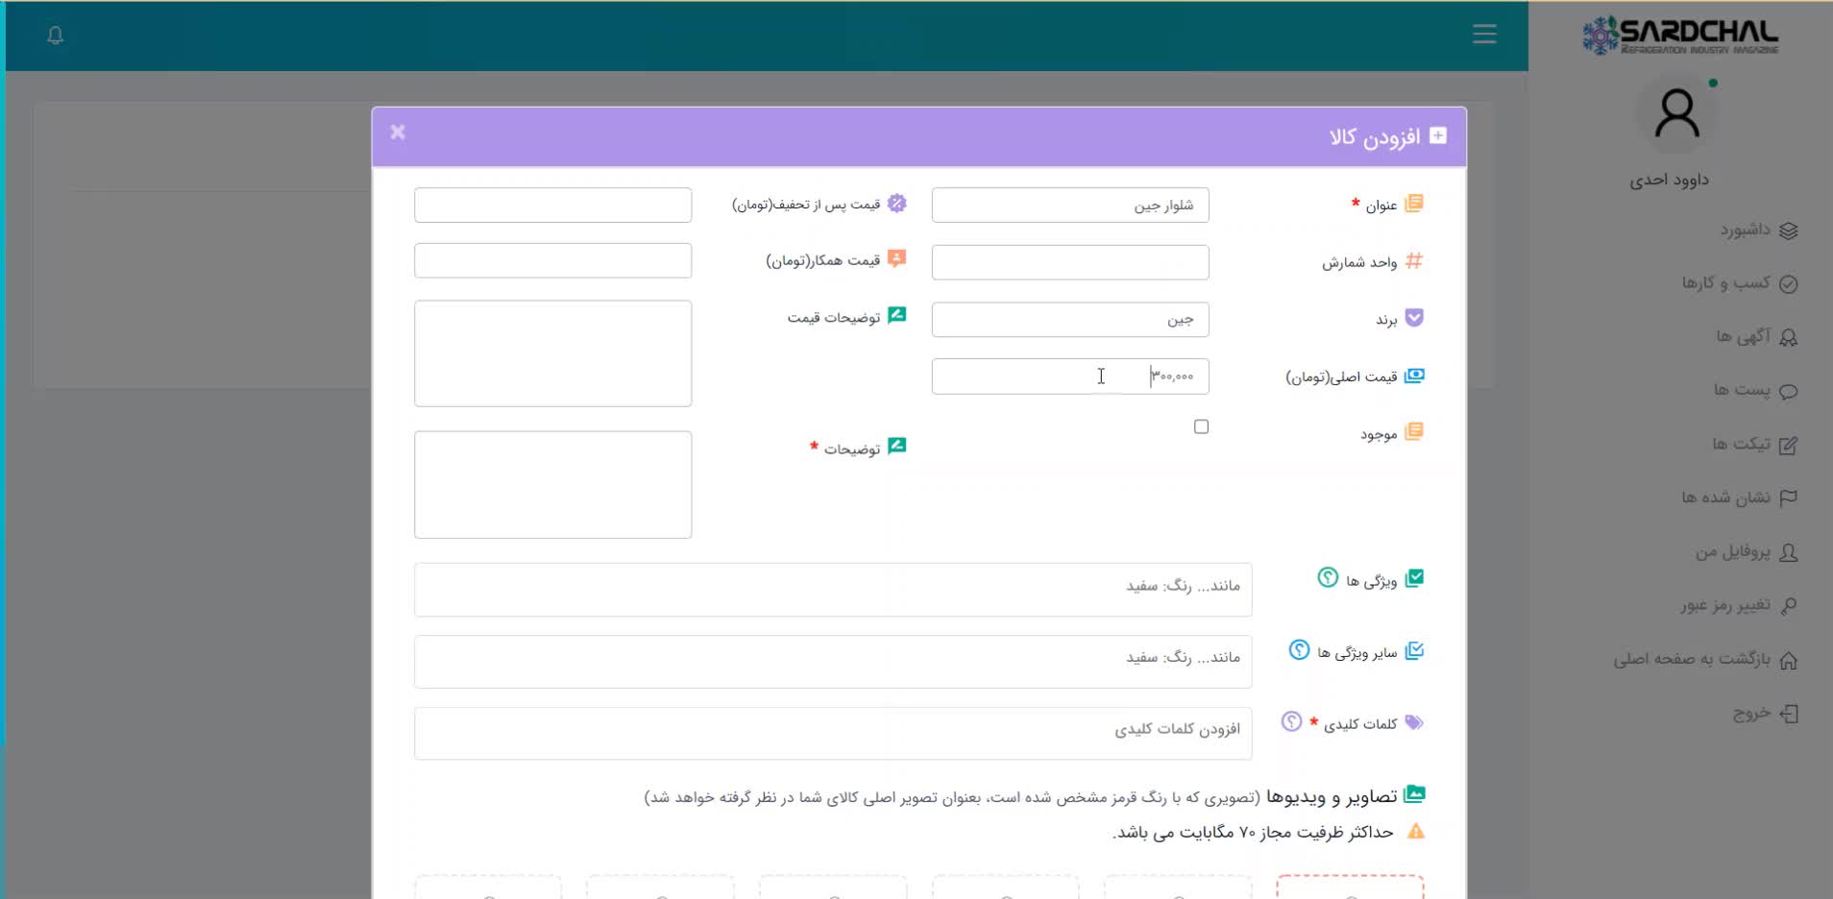This screenshot has width=1833, height=899.
Task: Click the user profile avatar icon
Action: point(1676,114)
